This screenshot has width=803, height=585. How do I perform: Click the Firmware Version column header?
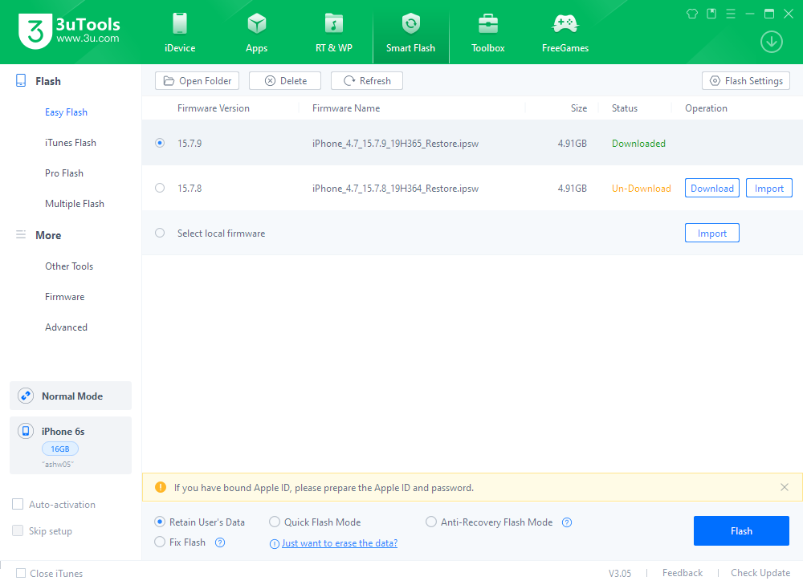(214, 108)
